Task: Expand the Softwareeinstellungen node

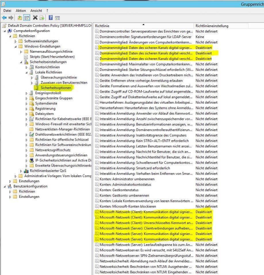Action: [16, 42]
